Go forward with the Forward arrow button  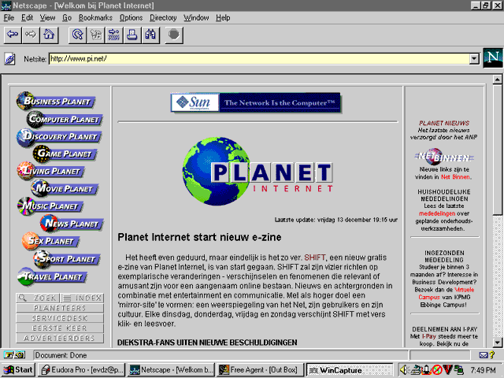click(x=31, y=35)
